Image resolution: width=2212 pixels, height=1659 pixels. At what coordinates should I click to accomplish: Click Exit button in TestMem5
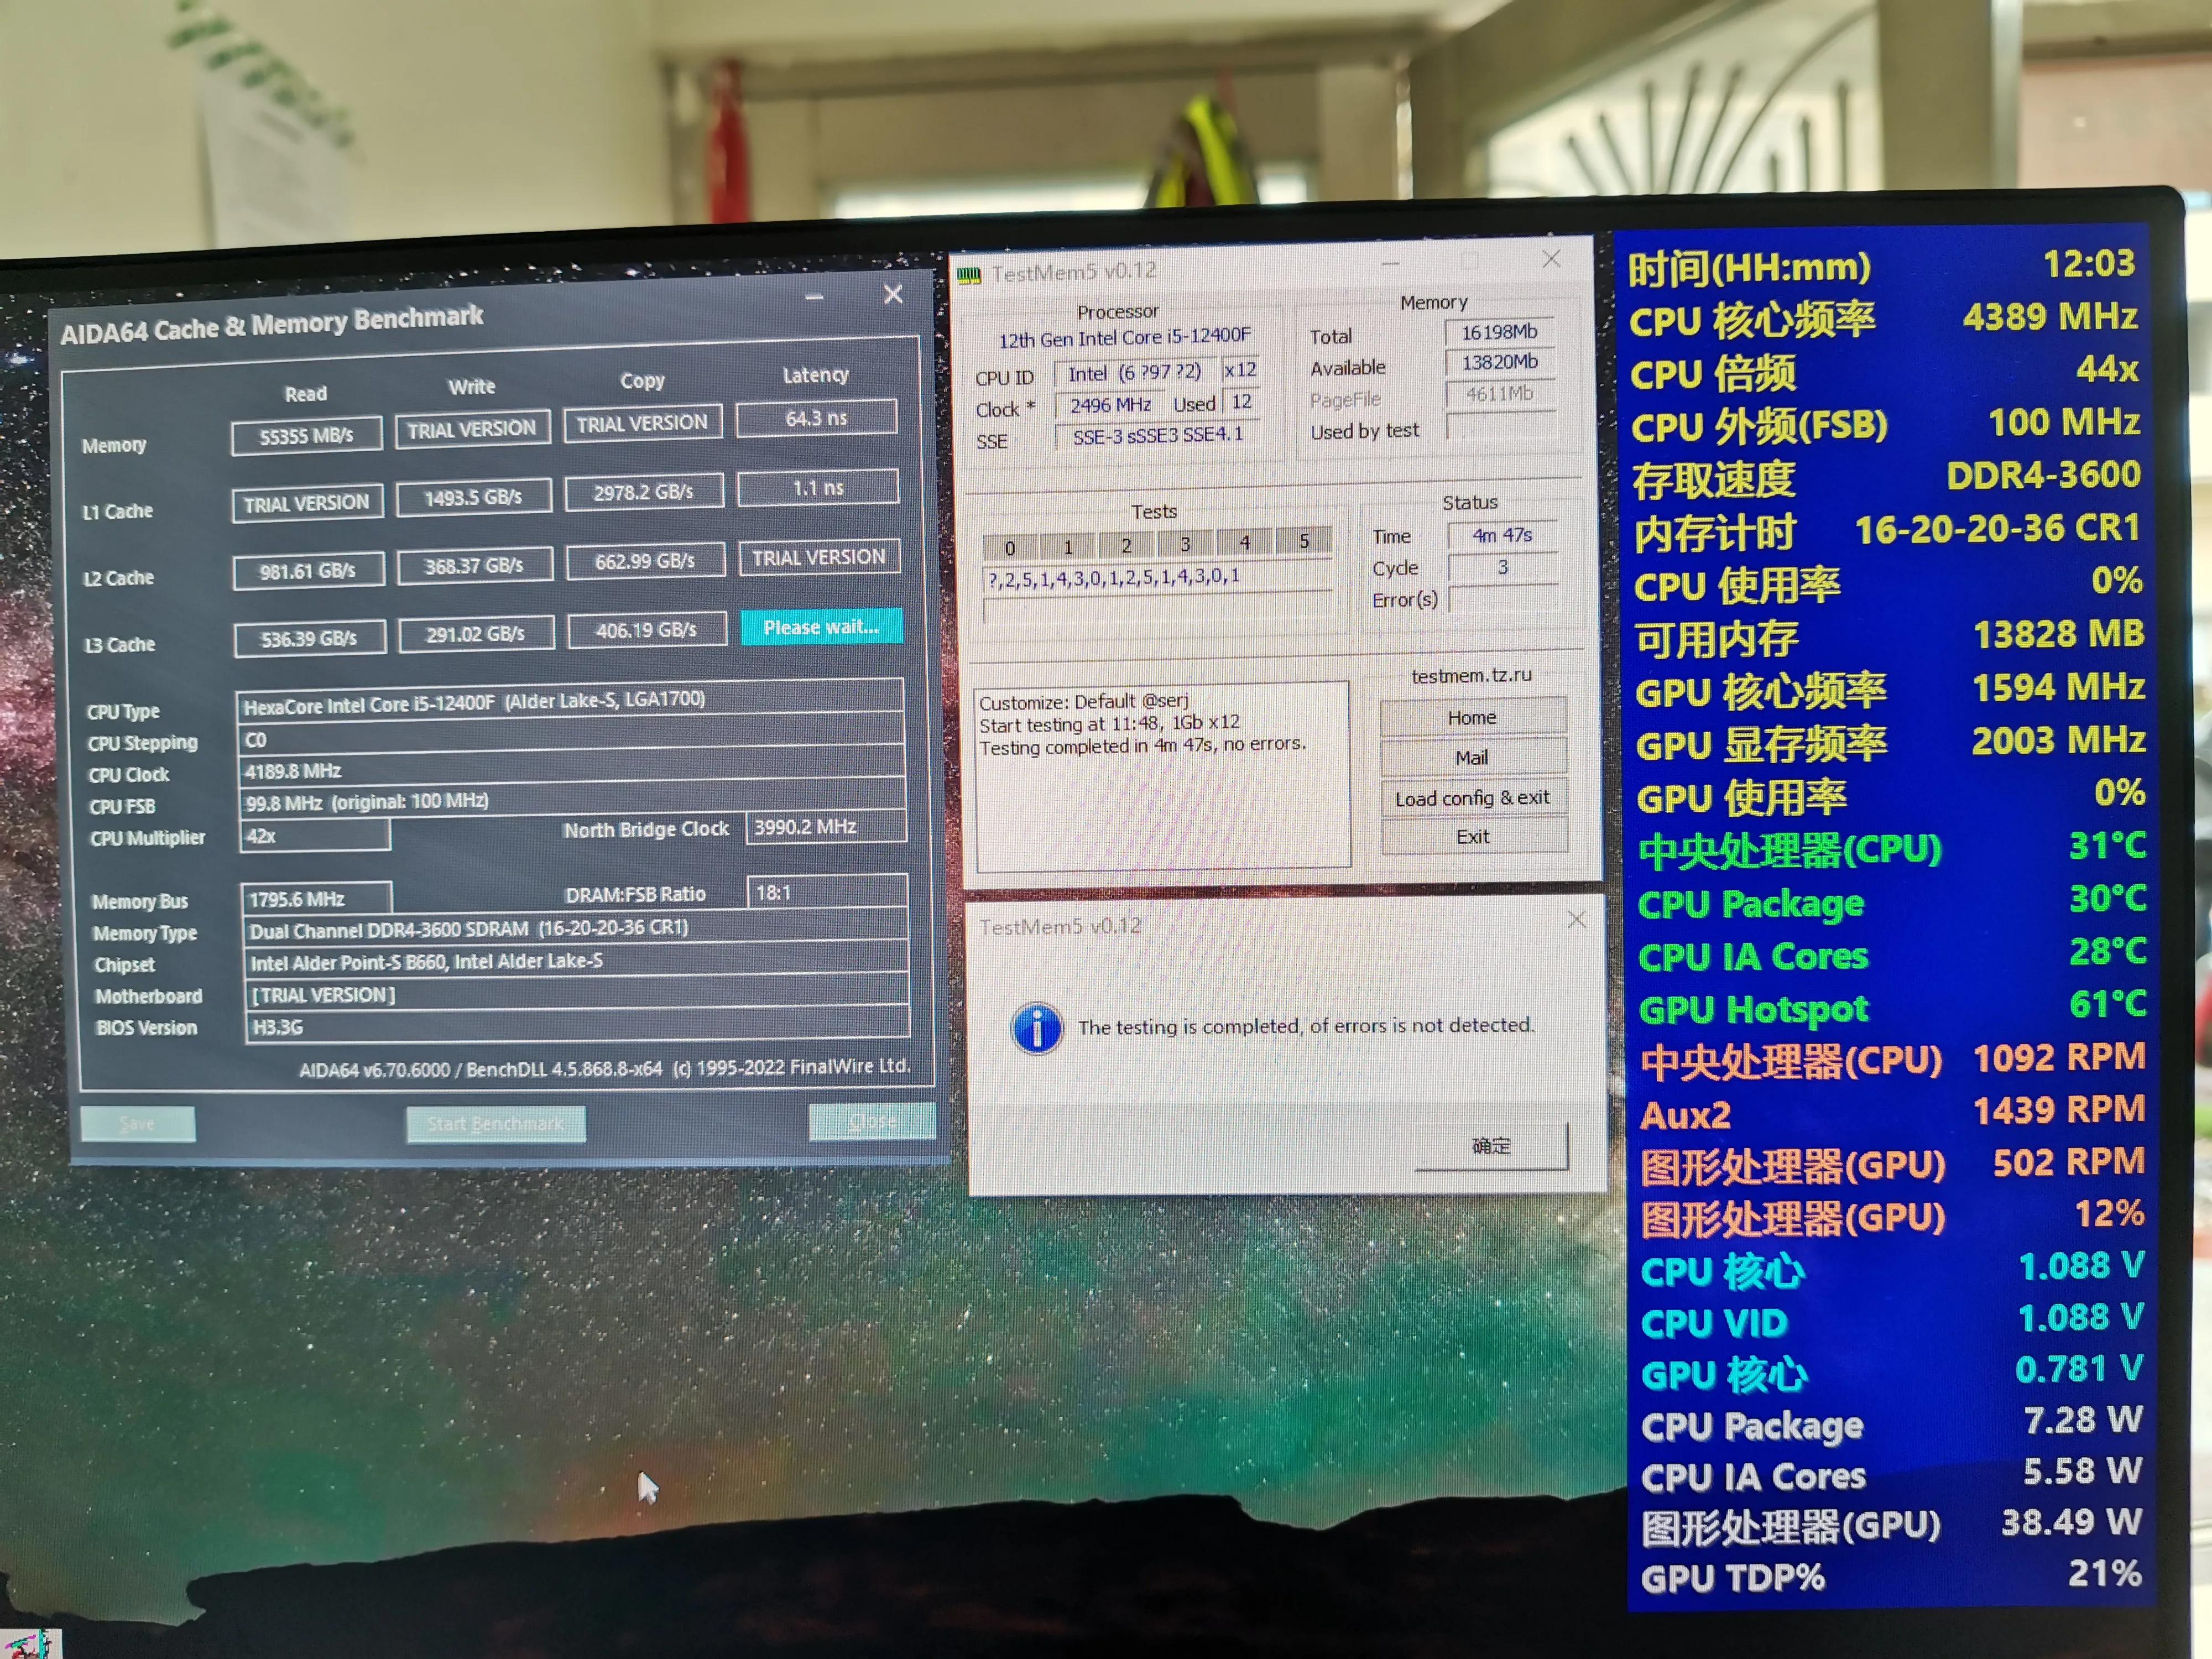(1473, 836)
